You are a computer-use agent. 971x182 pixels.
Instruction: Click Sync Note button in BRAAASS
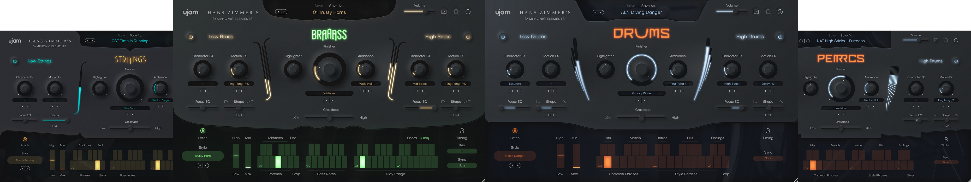[x=462, y=165]
